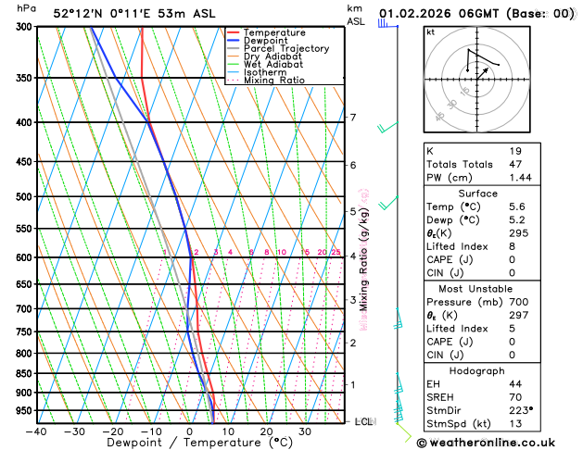The height and width of the screenshot is (450, 583).
Task: Click the wind barb near 900 hPa
Action: click(x=399, y=383)
